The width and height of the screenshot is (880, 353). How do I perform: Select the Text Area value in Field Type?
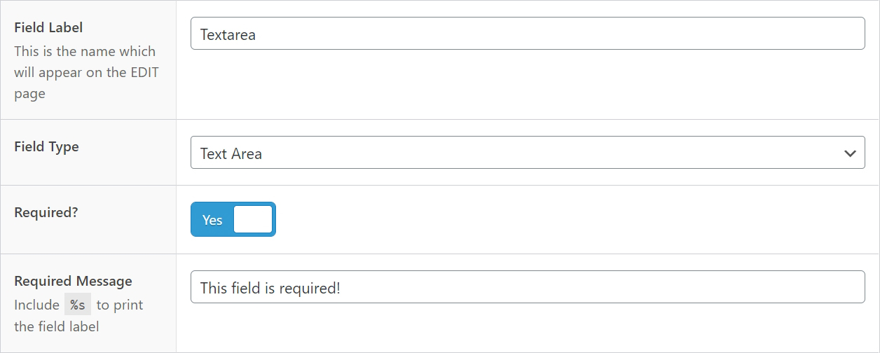231,154
